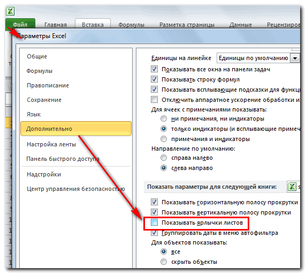Click the Для объектов показывать label
This screenshot has width=306, height=274.
click(x=189, y=242)
